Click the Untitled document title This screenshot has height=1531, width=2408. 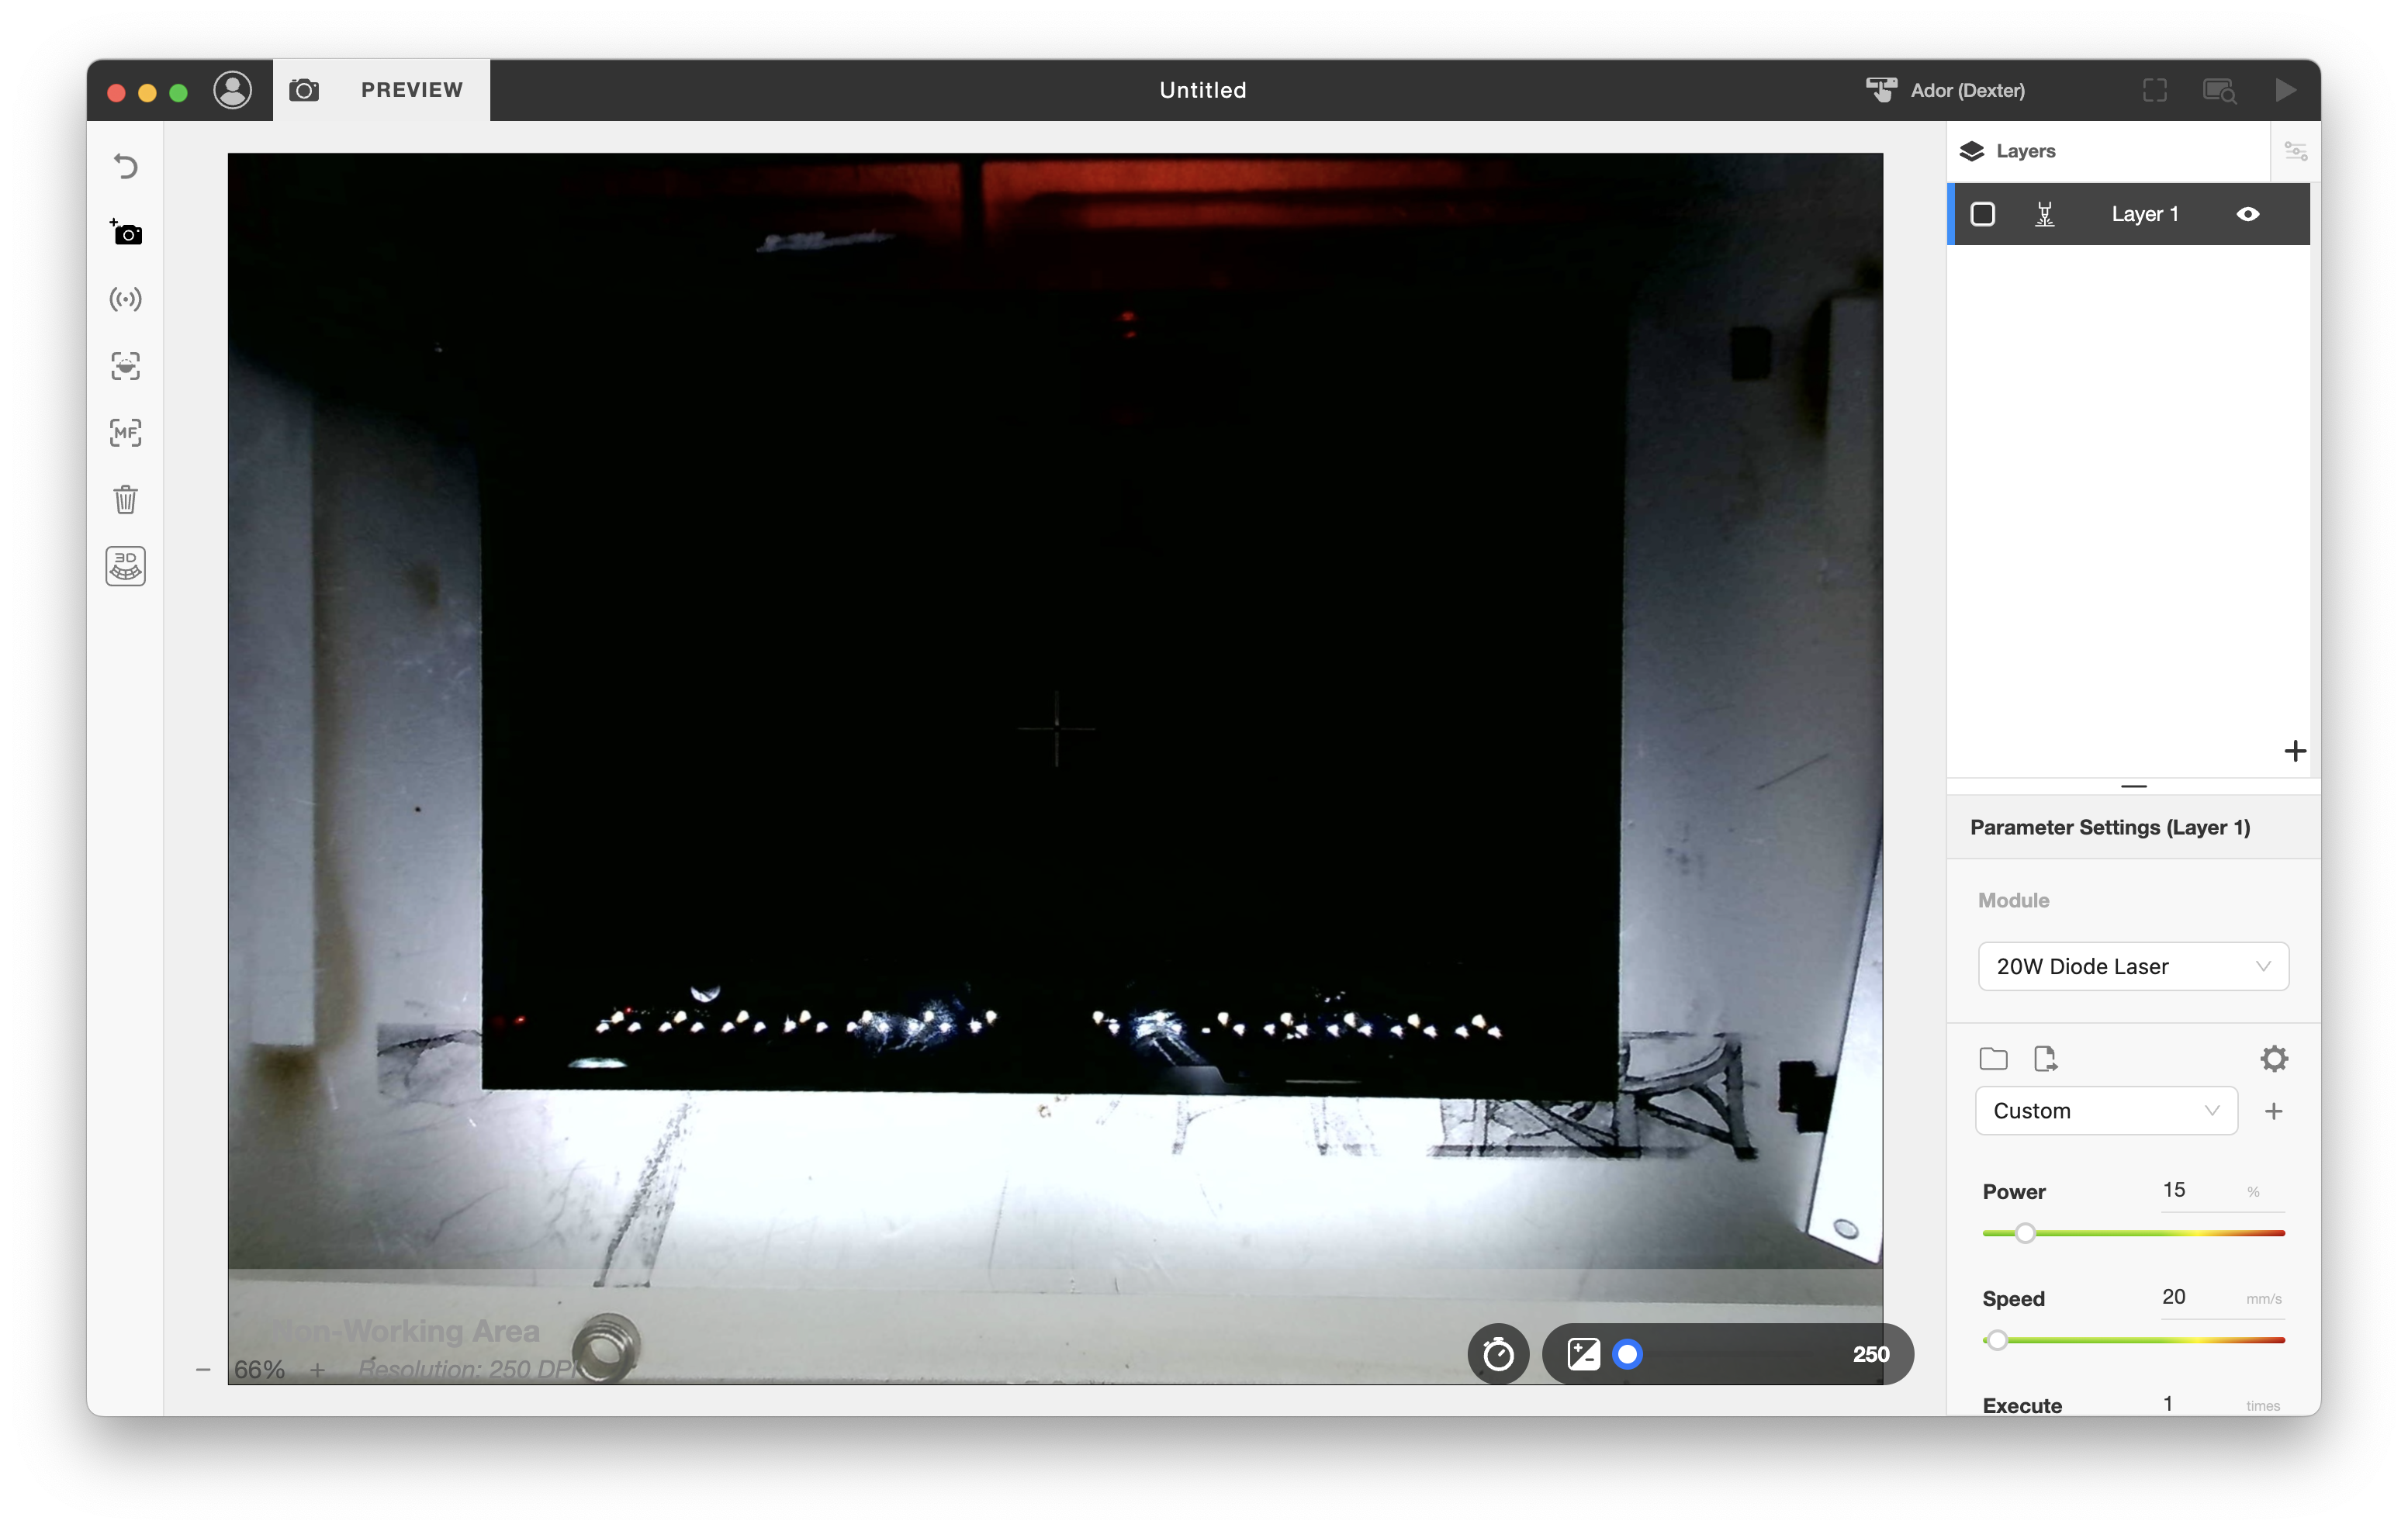[1203, 90]
